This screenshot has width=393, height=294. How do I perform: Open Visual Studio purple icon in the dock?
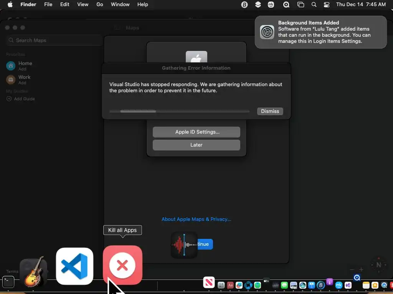(x=348, y=285)
